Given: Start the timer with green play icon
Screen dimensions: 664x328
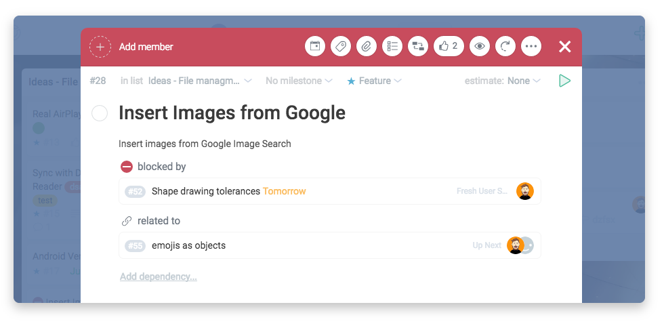Looking at the screenshot, I should (564, 81).
